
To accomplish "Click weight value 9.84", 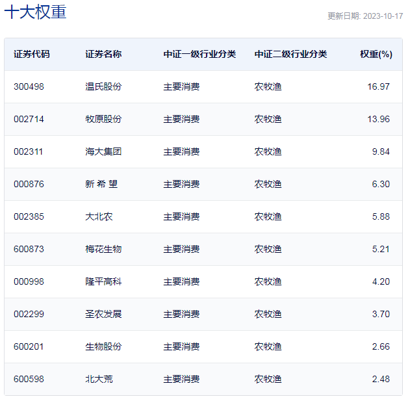I will 381,151.
